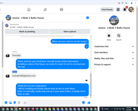138x111 pixels.
Task: Choose a sticker with the sticker icon
Action: (15, 102)
